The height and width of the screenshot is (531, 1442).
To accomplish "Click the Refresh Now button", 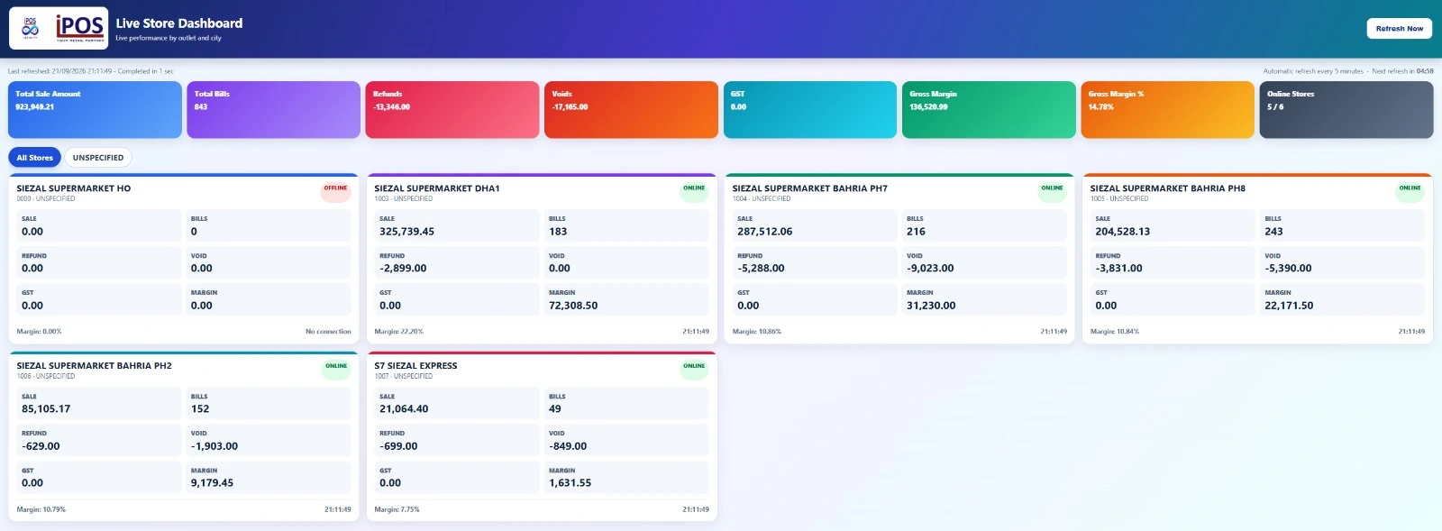I will [1399, 28].
